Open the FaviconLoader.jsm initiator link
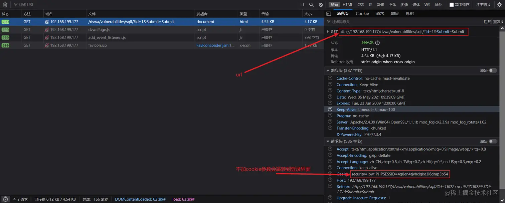 tap(215, 45)
